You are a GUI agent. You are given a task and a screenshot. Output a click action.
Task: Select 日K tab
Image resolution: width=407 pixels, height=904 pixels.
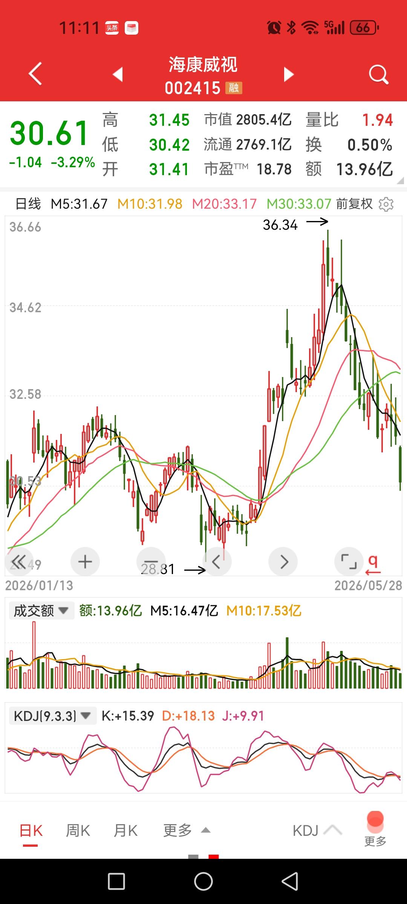pos(31,831)
